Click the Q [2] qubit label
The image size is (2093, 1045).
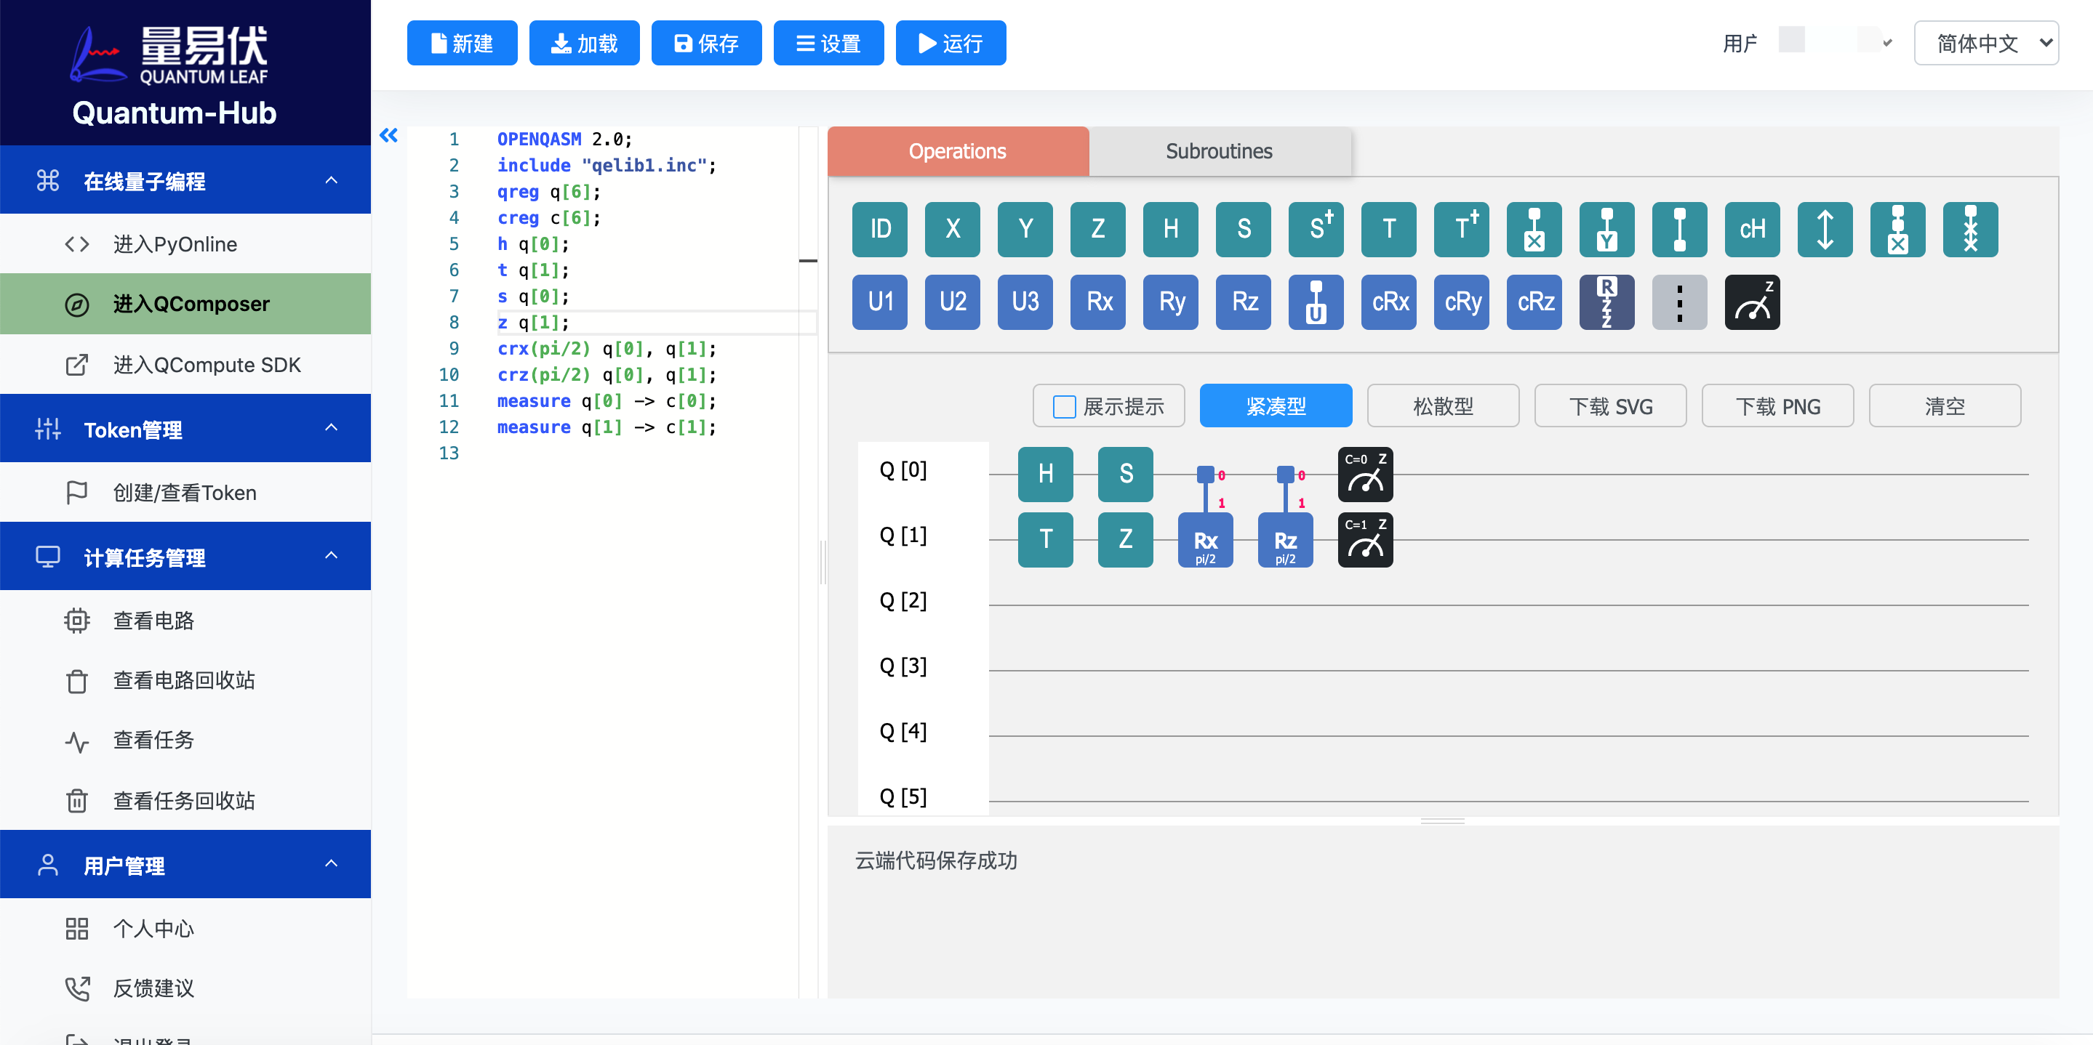(903, 601)
